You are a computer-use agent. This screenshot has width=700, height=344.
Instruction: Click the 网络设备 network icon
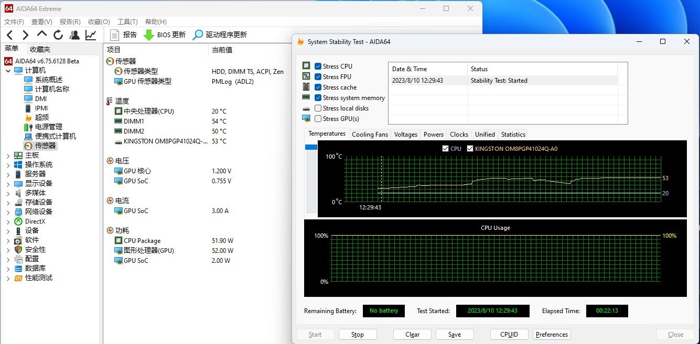(18, 212)
